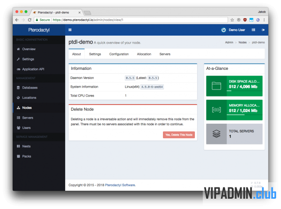
Task: Toggle the sidebar hamburger menu icon
Action: click(70, 30)
